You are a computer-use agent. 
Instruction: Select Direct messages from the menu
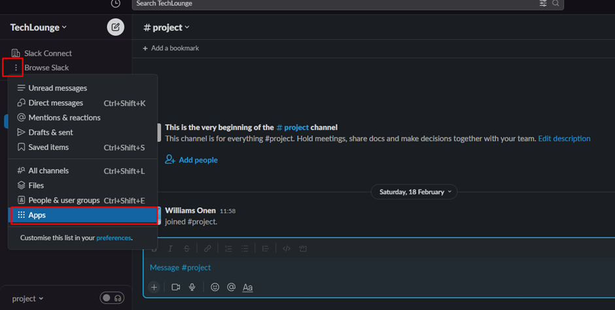(x=82, y=103)
